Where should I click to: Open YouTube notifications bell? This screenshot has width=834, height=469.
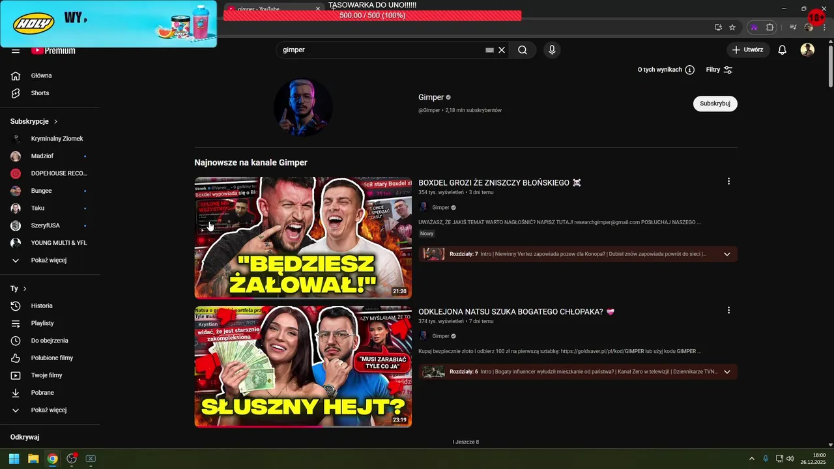[x=783, y=50]
